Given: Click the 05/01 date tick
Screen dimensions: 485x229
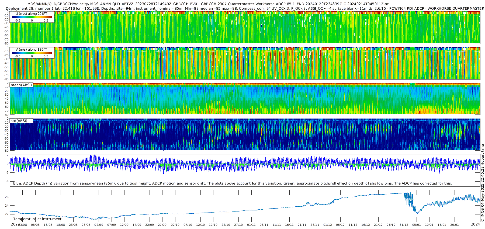Looking at the screenshot, I should click(x=417, y=225).
